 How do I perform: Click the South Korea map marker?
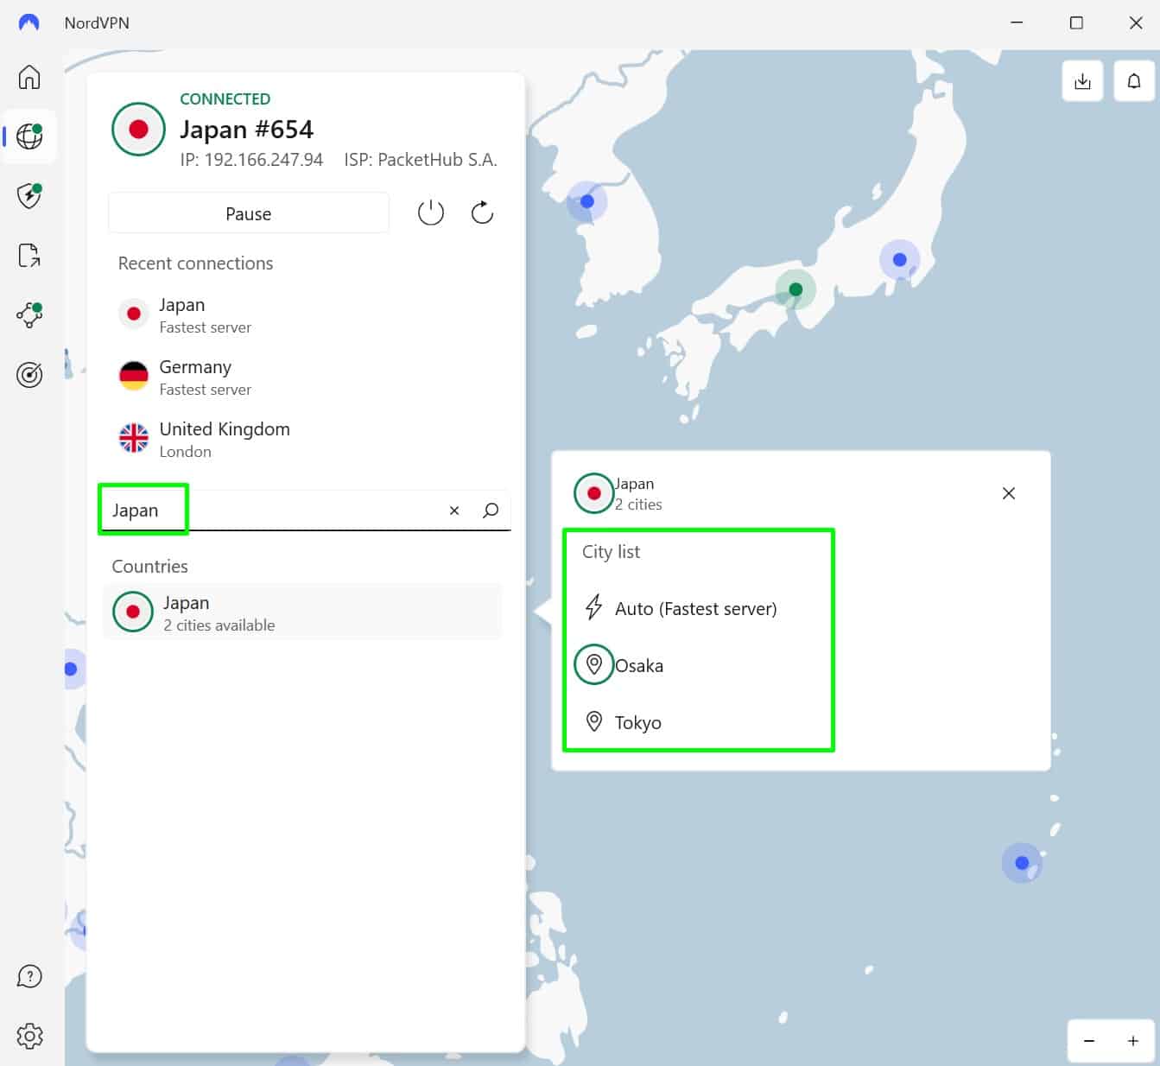coord(586,201)
